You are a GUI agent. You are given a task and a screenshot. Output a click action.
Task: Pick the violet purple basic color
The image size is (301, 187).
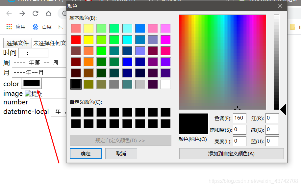click(x=166, y=62)
